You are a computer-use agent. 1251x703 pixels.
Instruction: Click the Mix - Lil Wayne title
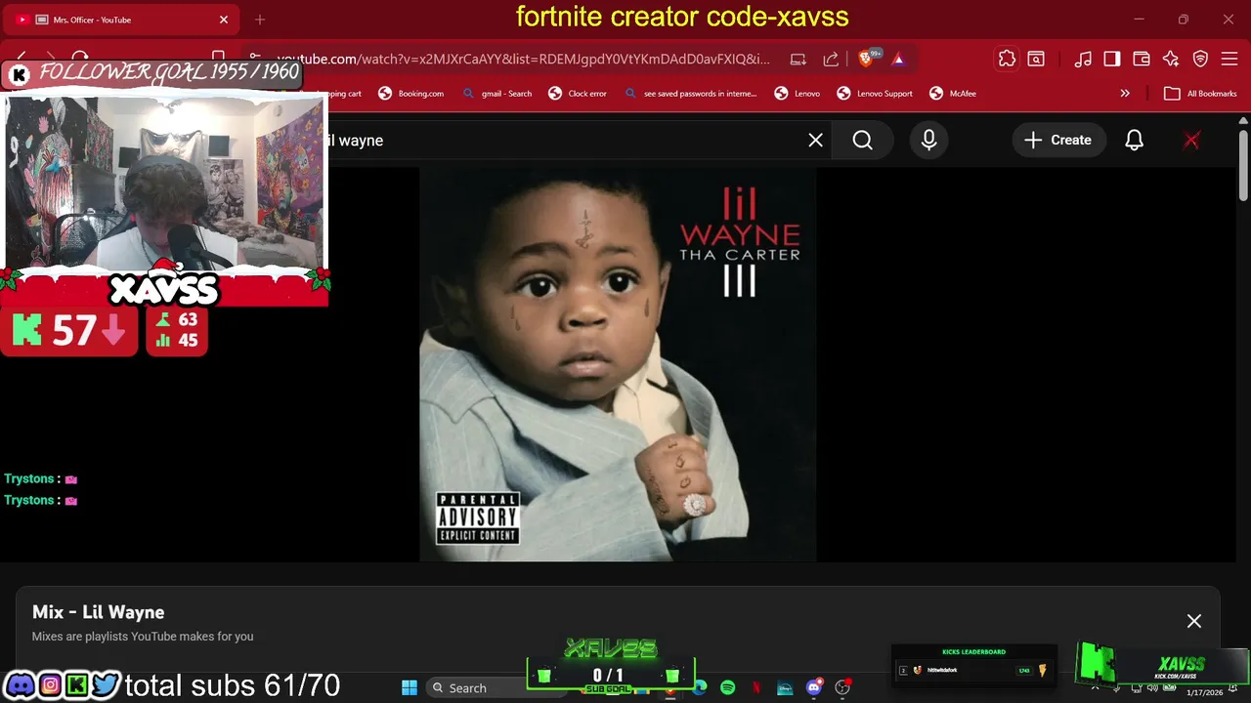click(98, 612)
